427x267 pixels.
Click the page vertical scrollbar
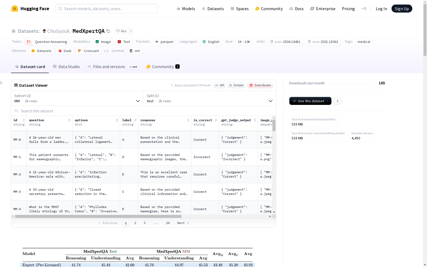(425, 29)
